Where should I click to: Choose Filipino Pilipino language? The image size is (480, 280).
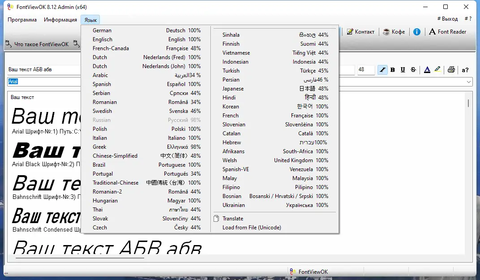pyautogui.click(x=275, y=187)
